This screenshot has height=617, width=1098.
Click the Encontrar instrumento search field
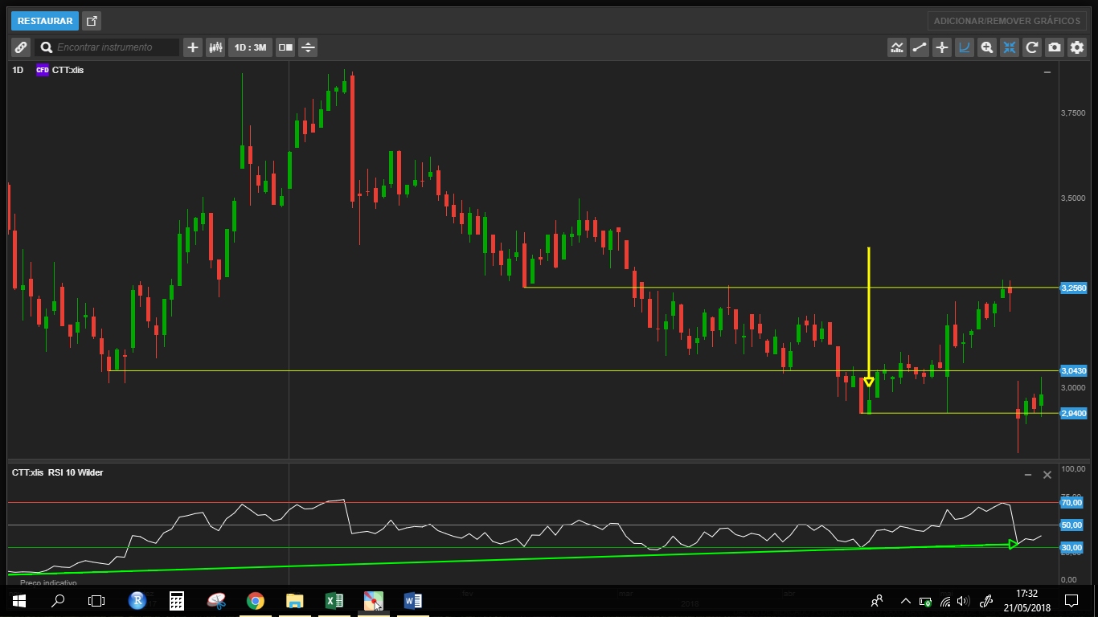point(114,47)
